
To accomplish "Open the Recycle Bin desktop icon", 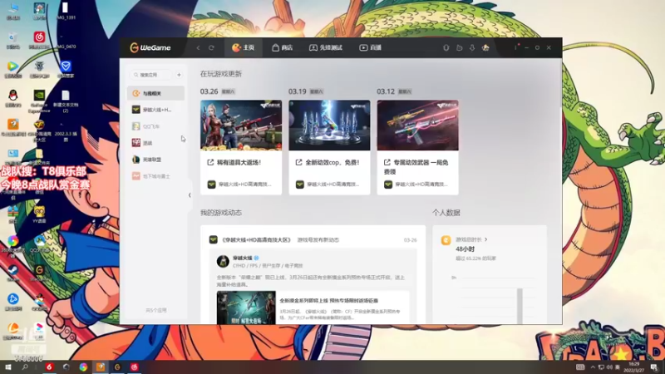I will (13, 40).
